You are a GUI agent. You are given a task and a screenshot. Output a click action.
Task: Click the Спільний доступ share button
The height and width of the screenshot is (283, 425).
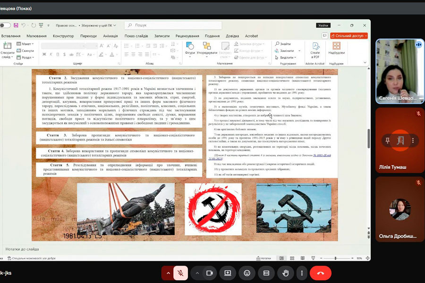pyautogui.click(x=349, y=35)
